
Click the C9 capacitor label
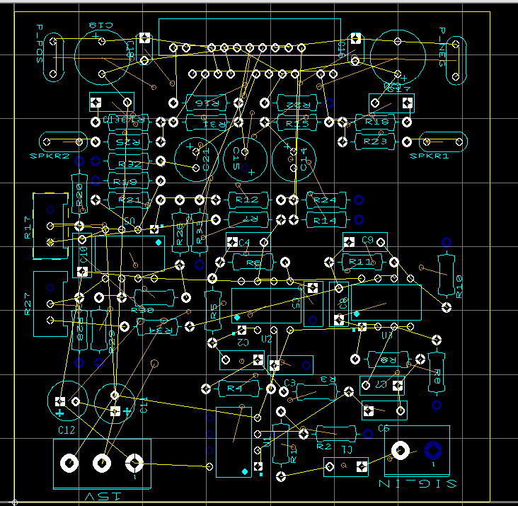pos(367,240)
